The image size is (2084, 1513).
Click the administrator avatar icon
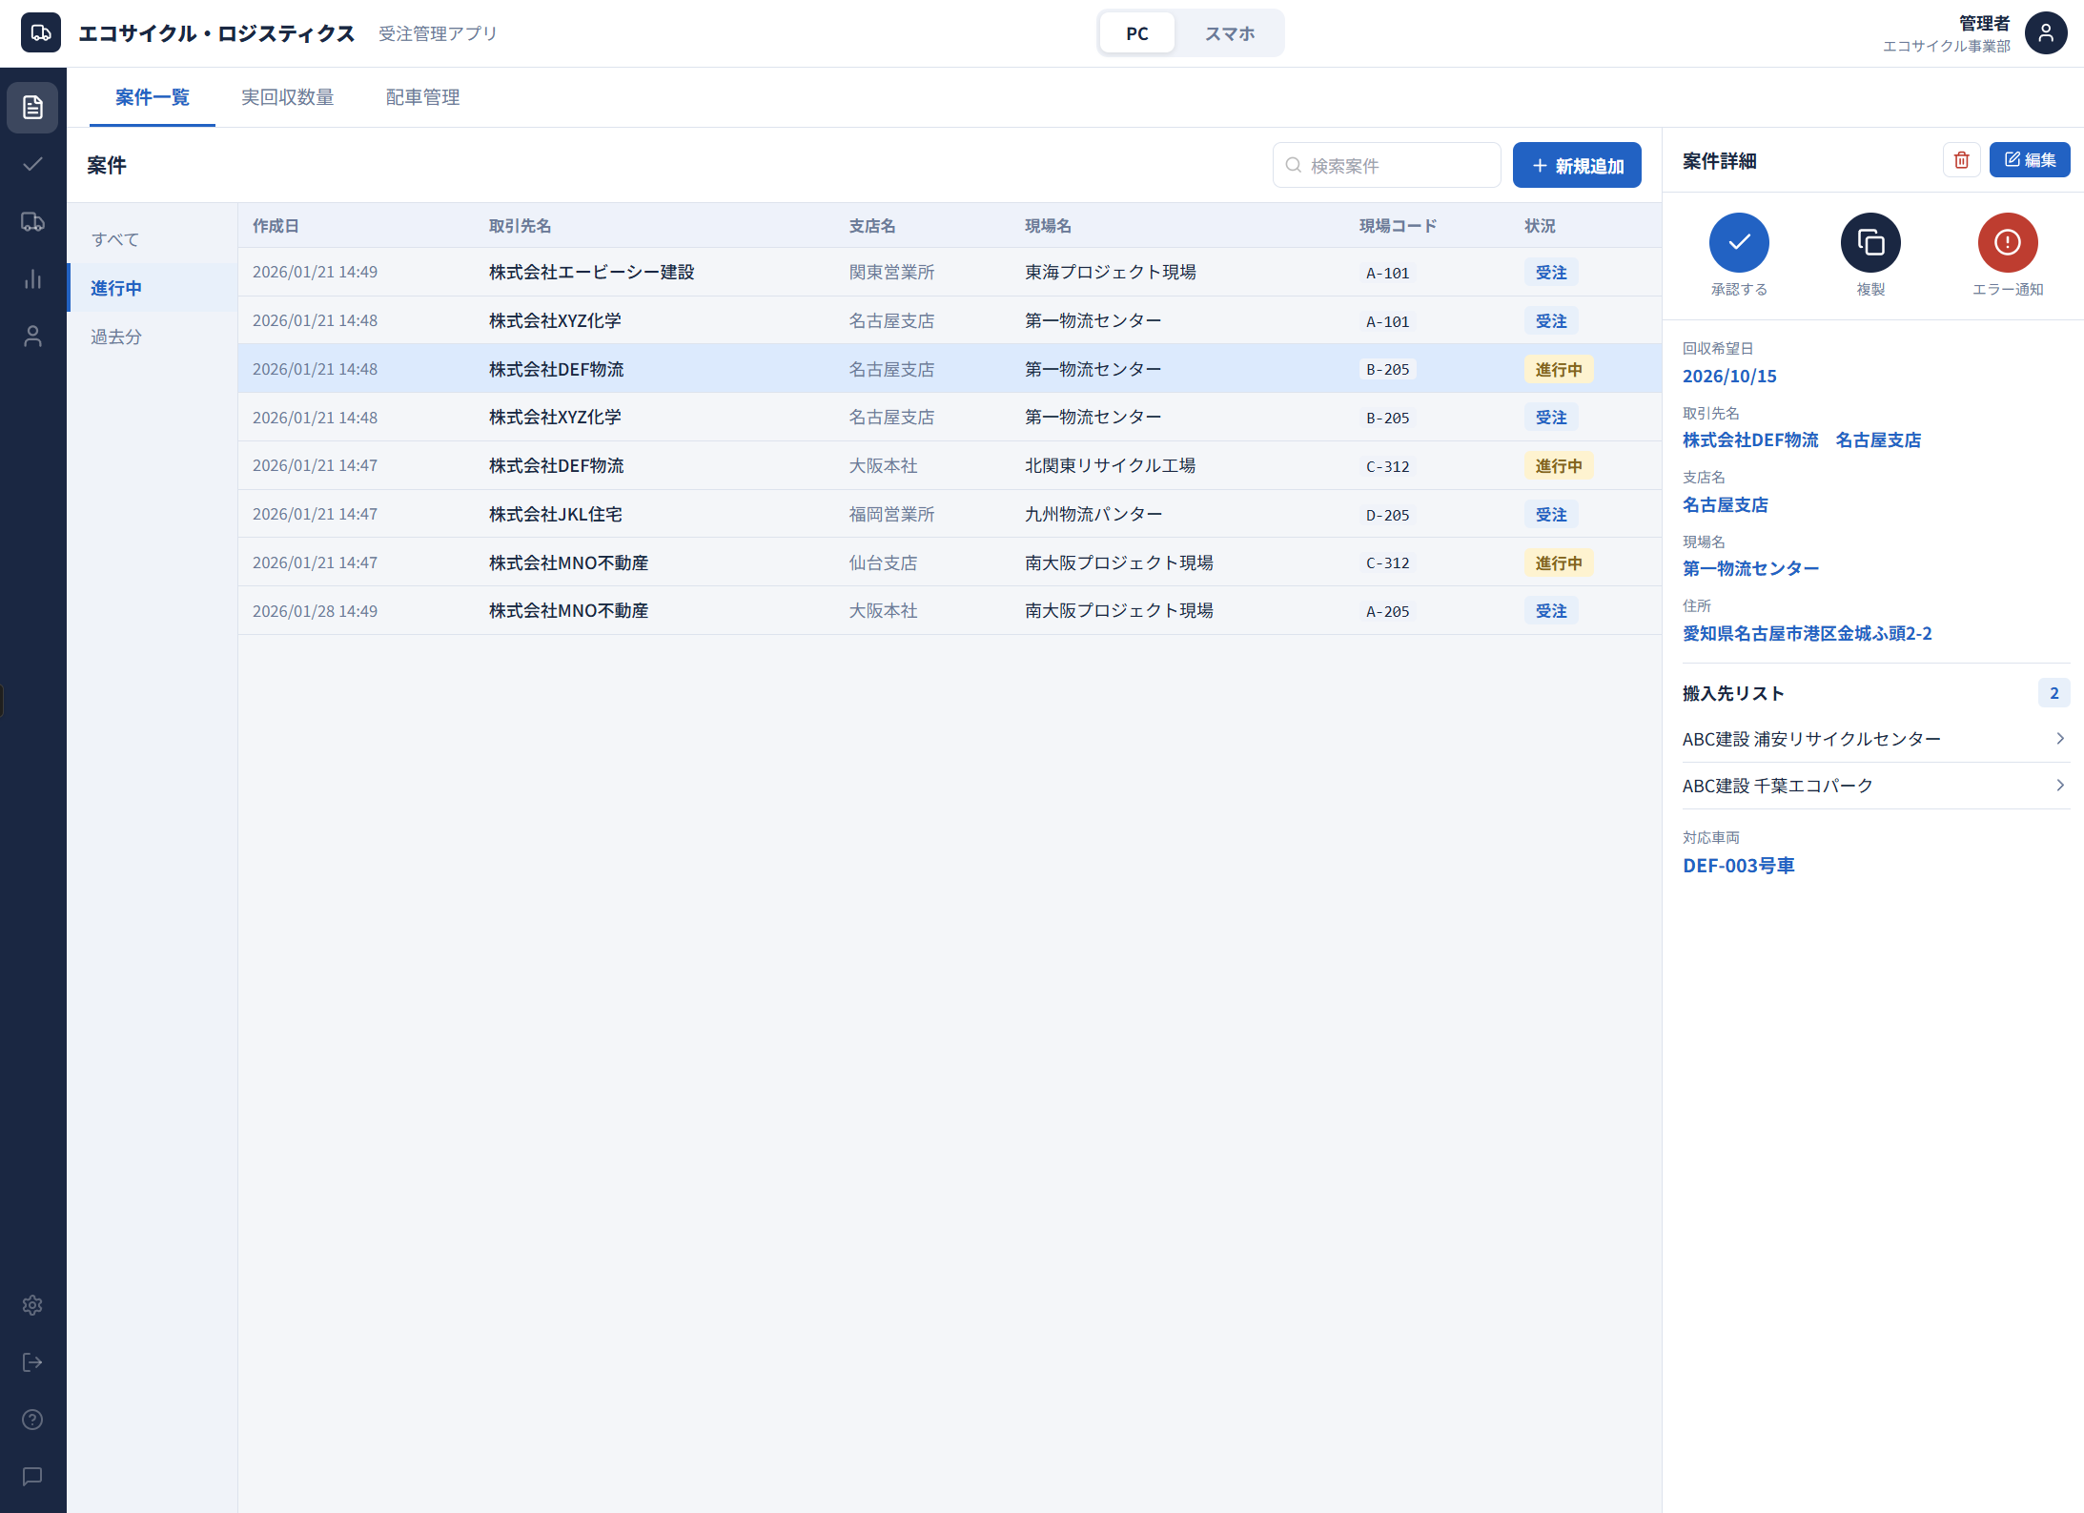click(x=2046, y=33)
